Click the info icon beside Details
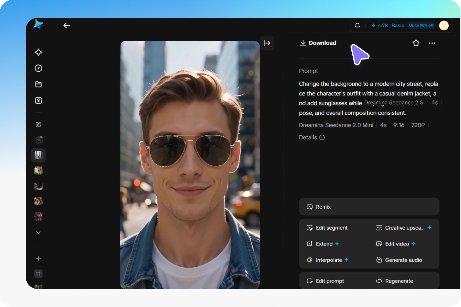This screenshot has width=461, height=307. (322, 138)
